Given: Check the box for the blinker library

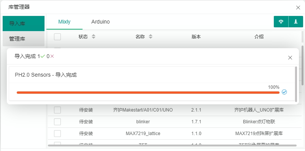Looking at the screenshot, I should (57, 122).
